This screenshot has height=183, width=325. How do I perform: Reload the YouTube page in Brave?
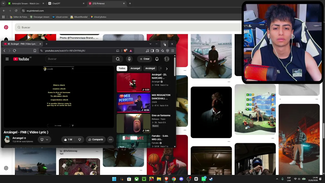pos(14,51)
